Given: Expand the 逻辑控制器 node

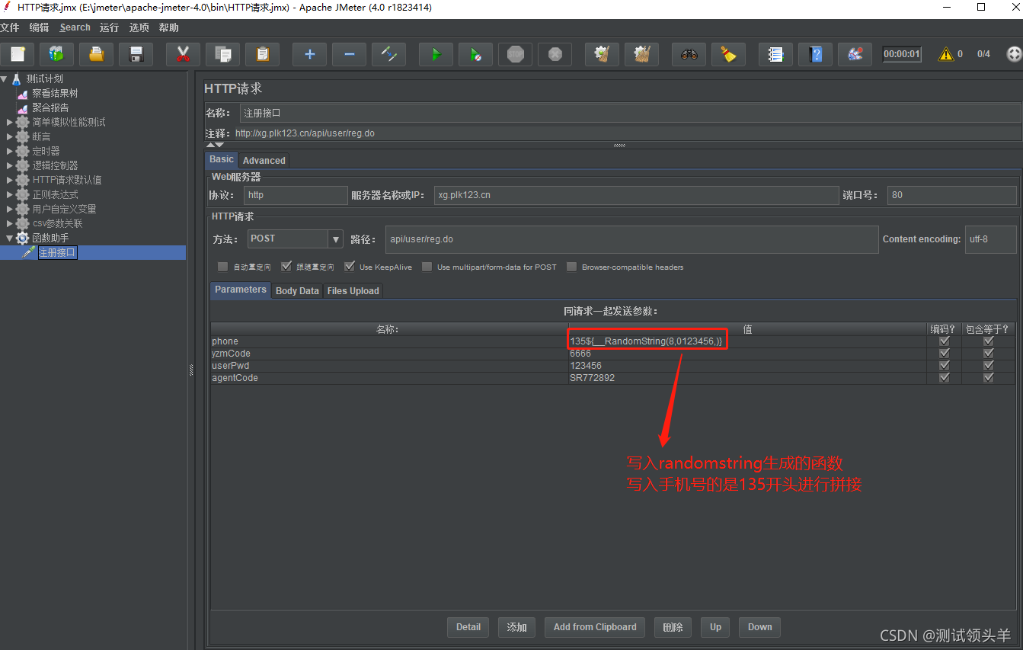Looking at the screenshot, I should 10,165.
